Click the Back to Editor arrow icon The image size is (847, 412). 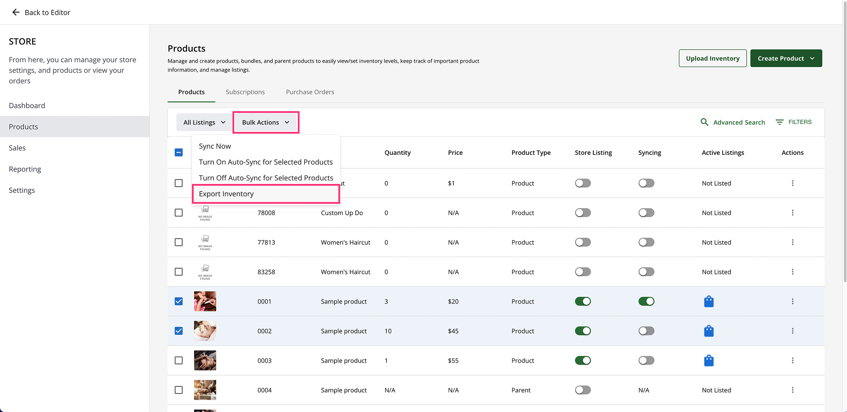[x=16, y=12]
